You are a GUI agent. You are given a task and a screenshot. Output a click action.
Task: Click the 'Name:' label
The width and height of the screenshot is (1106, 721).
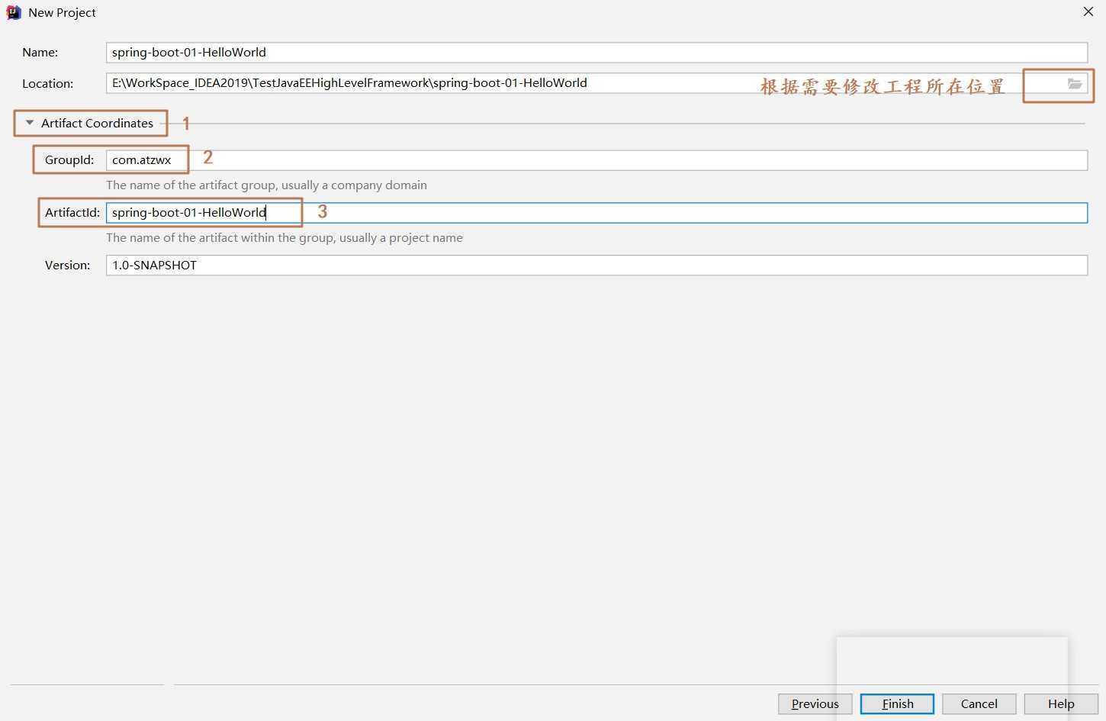40,53
